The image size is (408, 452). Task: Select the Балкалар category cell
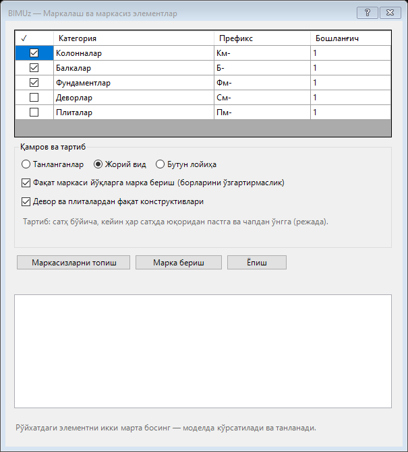134,68
